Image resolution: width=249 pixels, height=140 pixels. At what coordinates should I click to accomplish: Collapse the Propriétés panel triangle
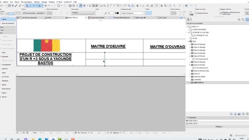(187, 117)
